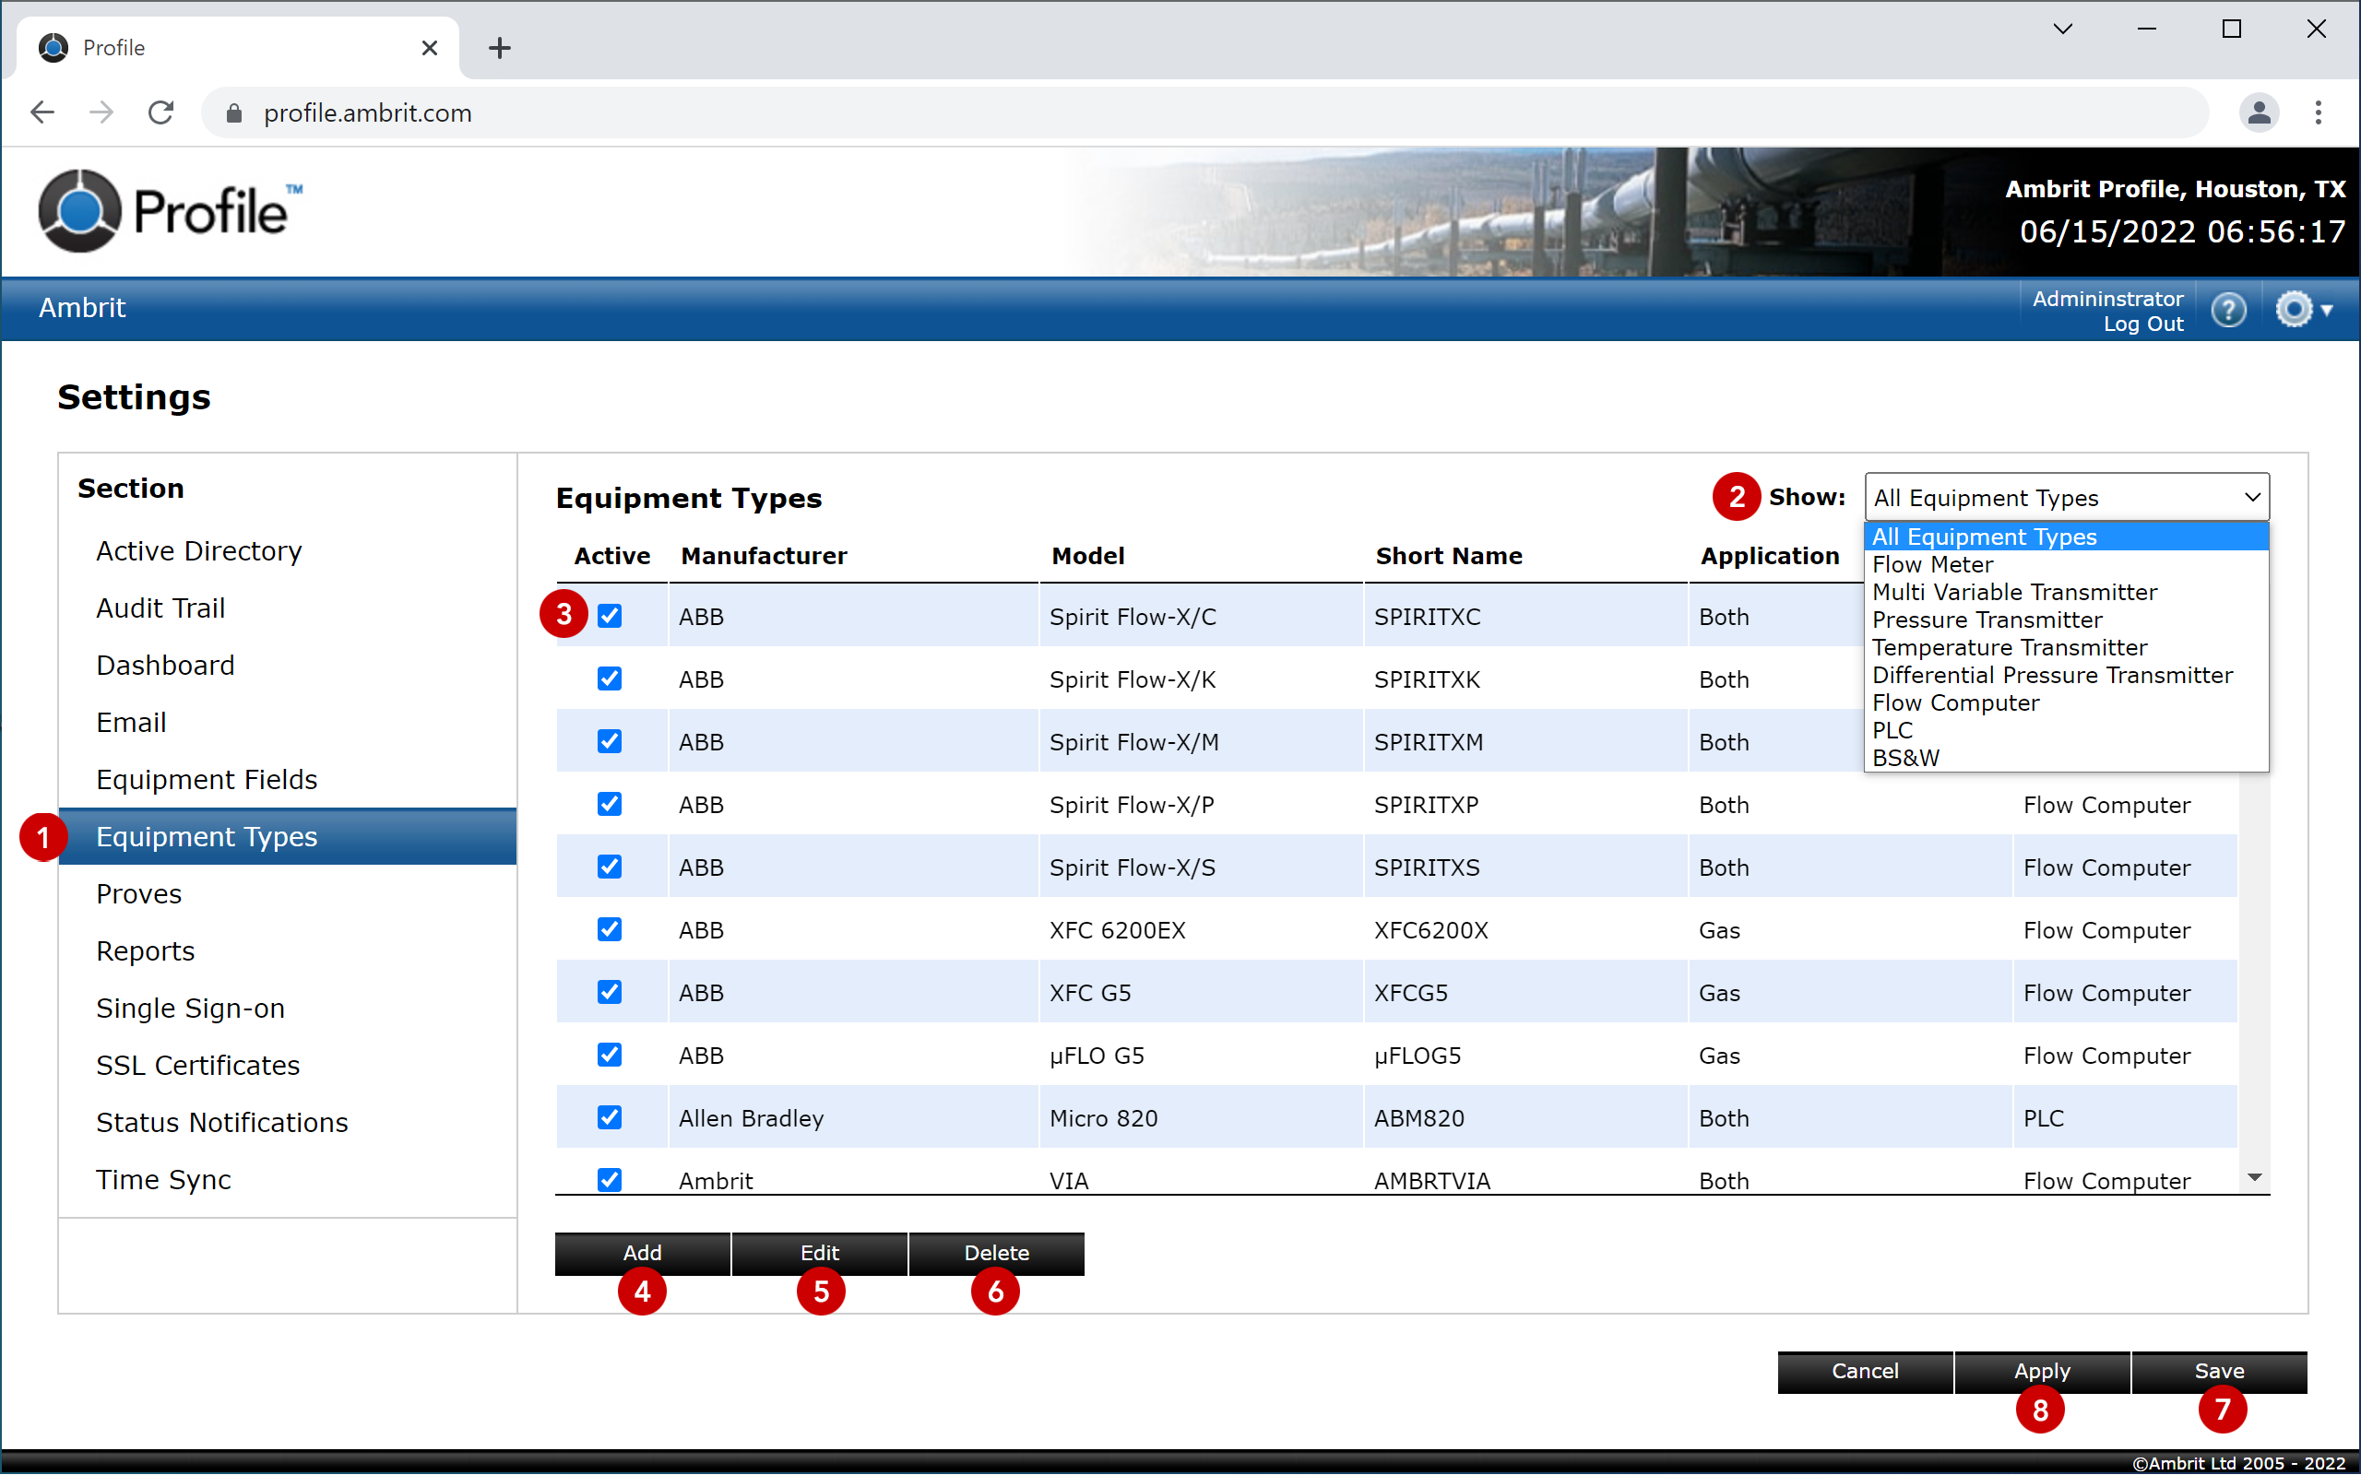Select the SPIRITXC short name cell
Viewport: 2361px width, 1475px height.
click(x=1525, y=617)
